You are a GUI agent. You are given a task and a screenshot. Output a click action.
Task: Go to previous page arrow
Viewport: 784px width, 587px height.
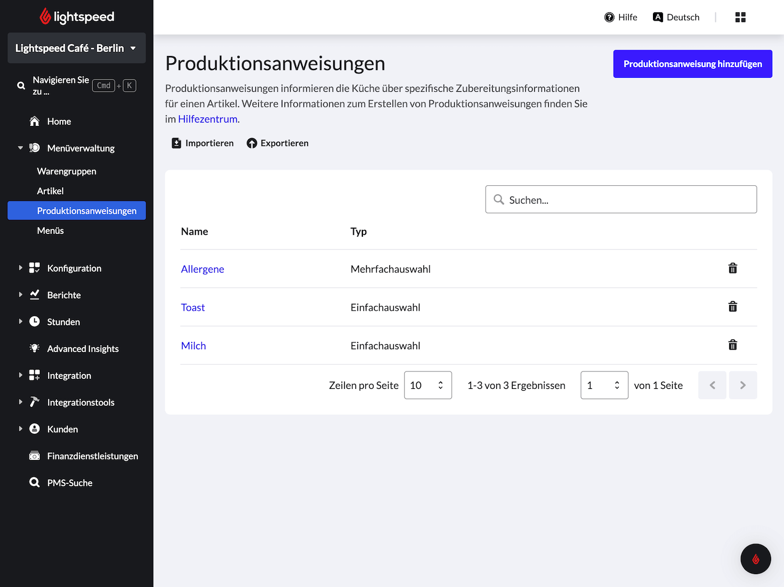(x=712, y=385)
